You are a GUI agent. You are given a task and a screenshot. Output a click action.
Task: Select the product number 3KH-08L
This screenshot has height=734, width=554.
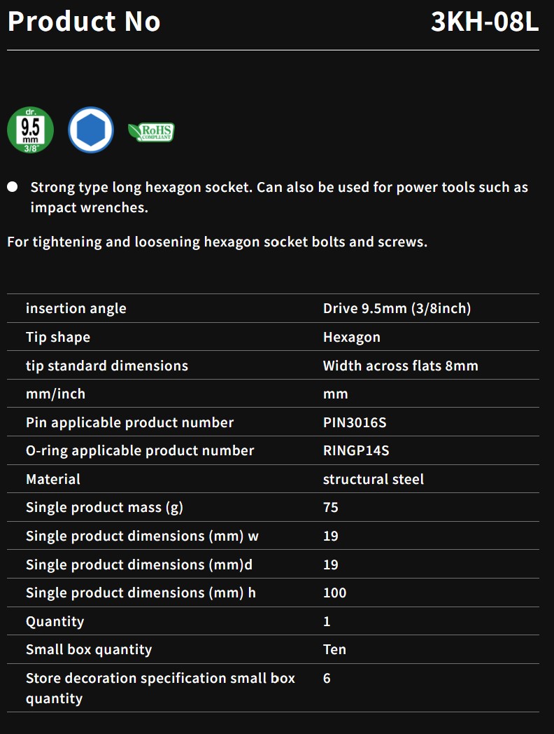(x=484, y=22)
